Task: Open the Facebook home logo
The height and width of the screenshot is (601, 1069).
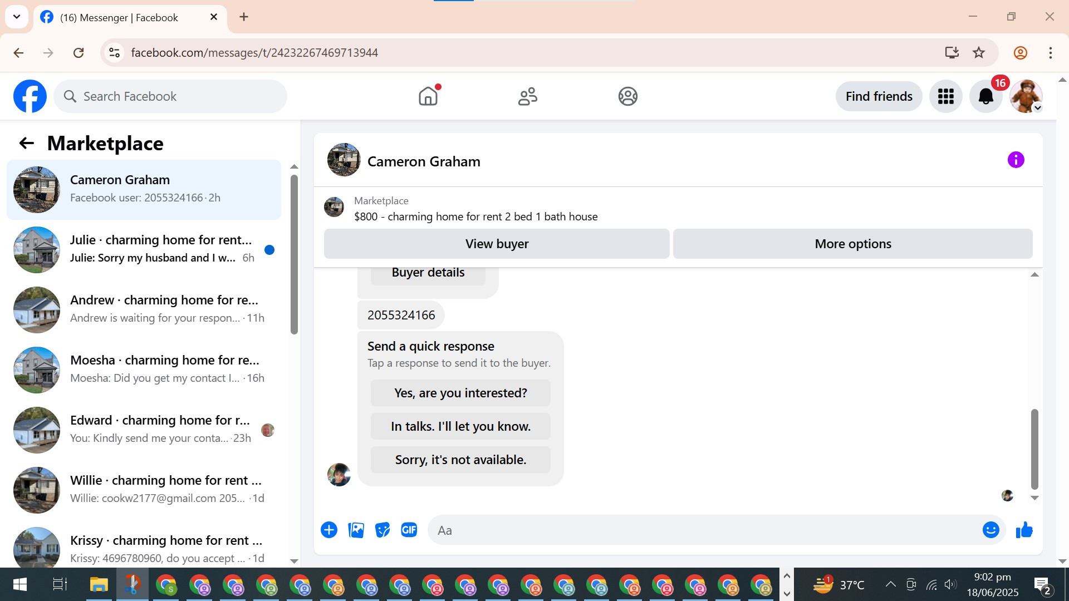Action: coord(30,96)
